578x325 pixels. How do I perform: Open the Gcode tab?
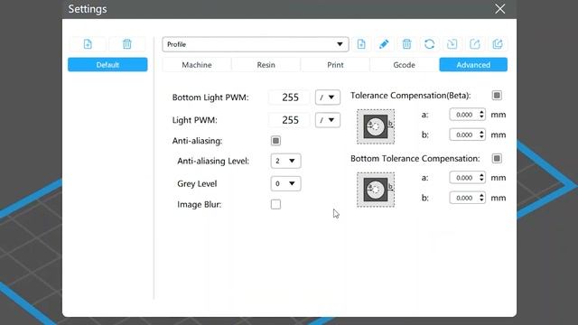404,65
